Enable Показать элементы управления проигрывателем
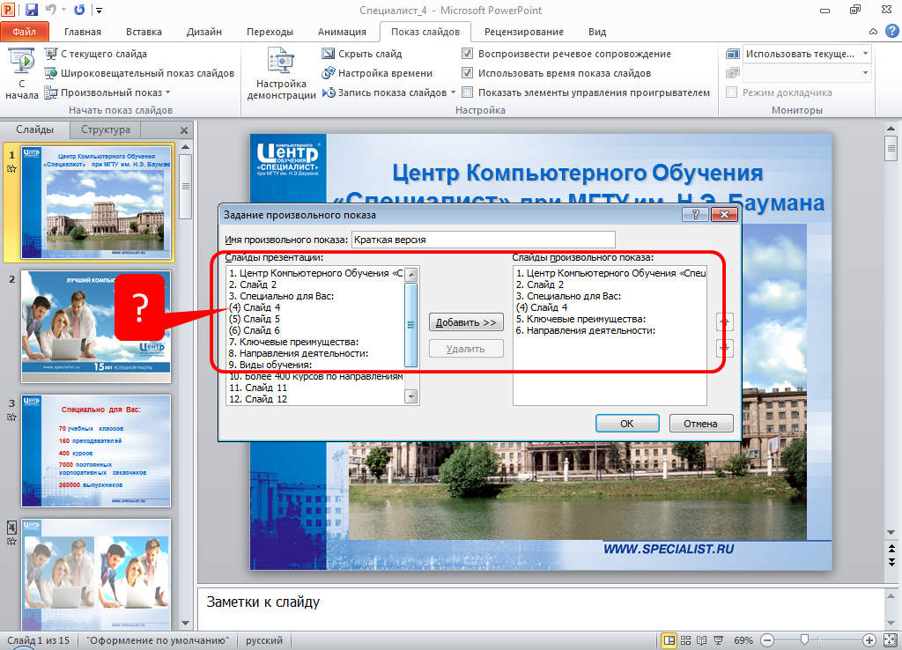Screen dimensions: 902x650 (x=468, y=92)
